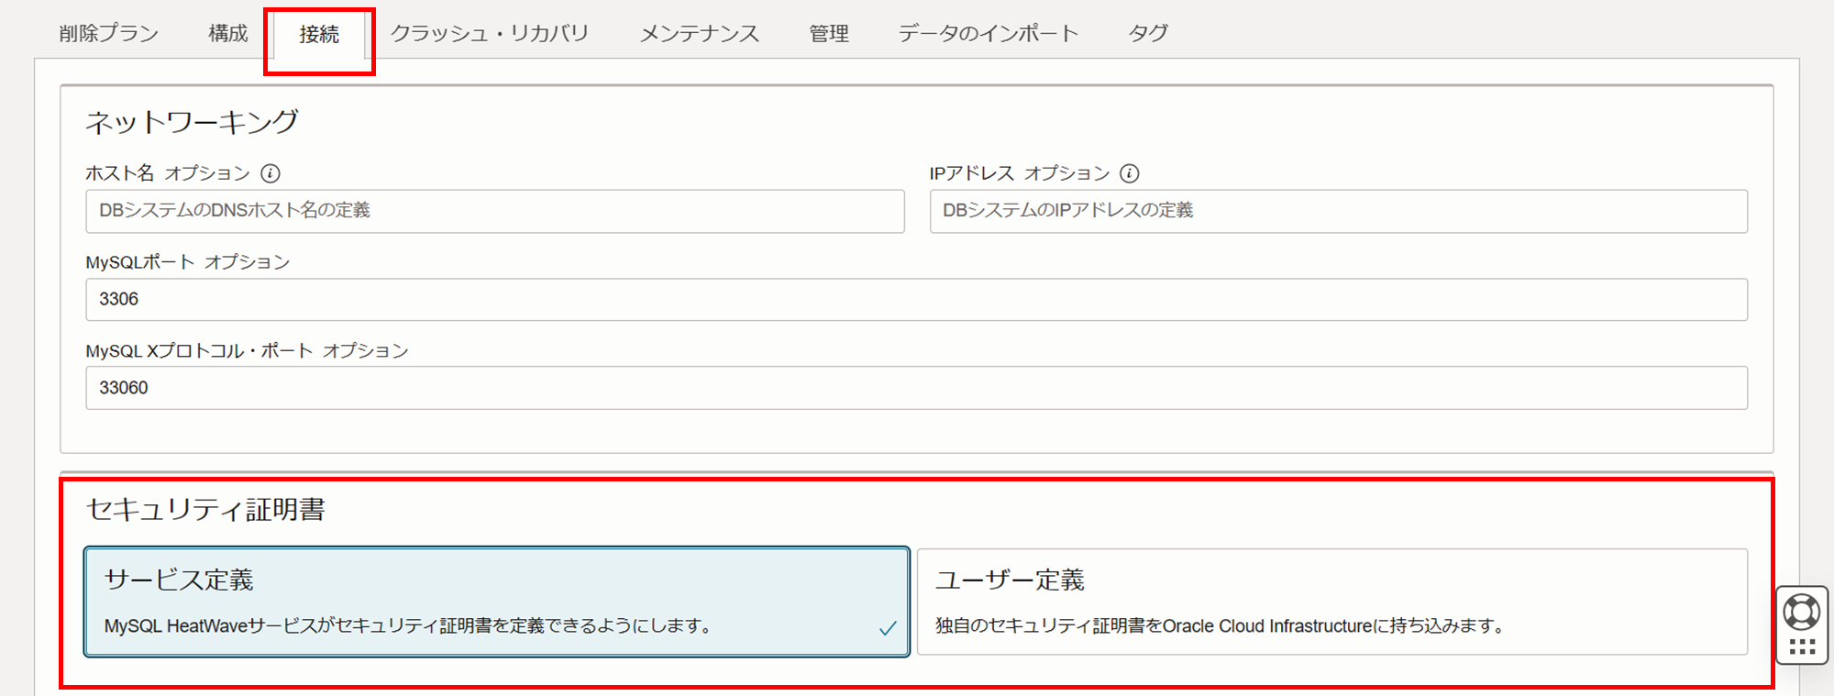Click the ネットワーキング section heading
The image size is (1834, 696).
(192, 122)
